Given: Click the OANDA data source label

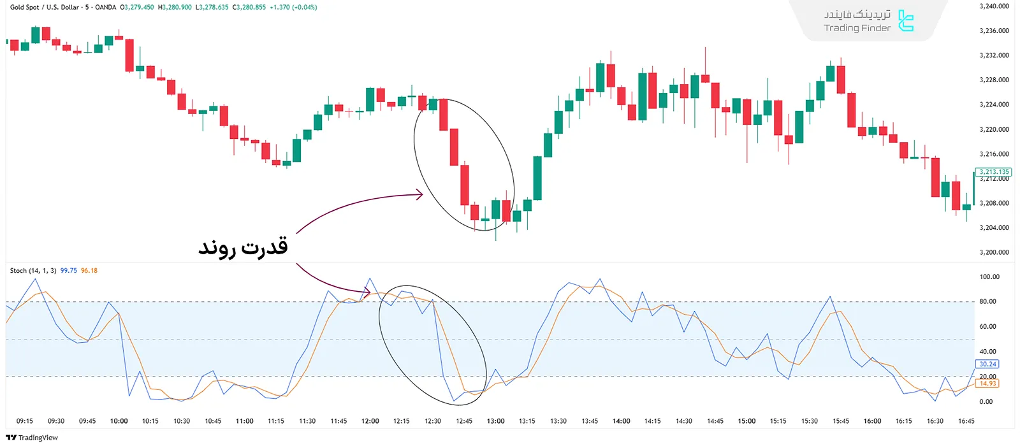Looking at the screenshot, I should point(105,8).
